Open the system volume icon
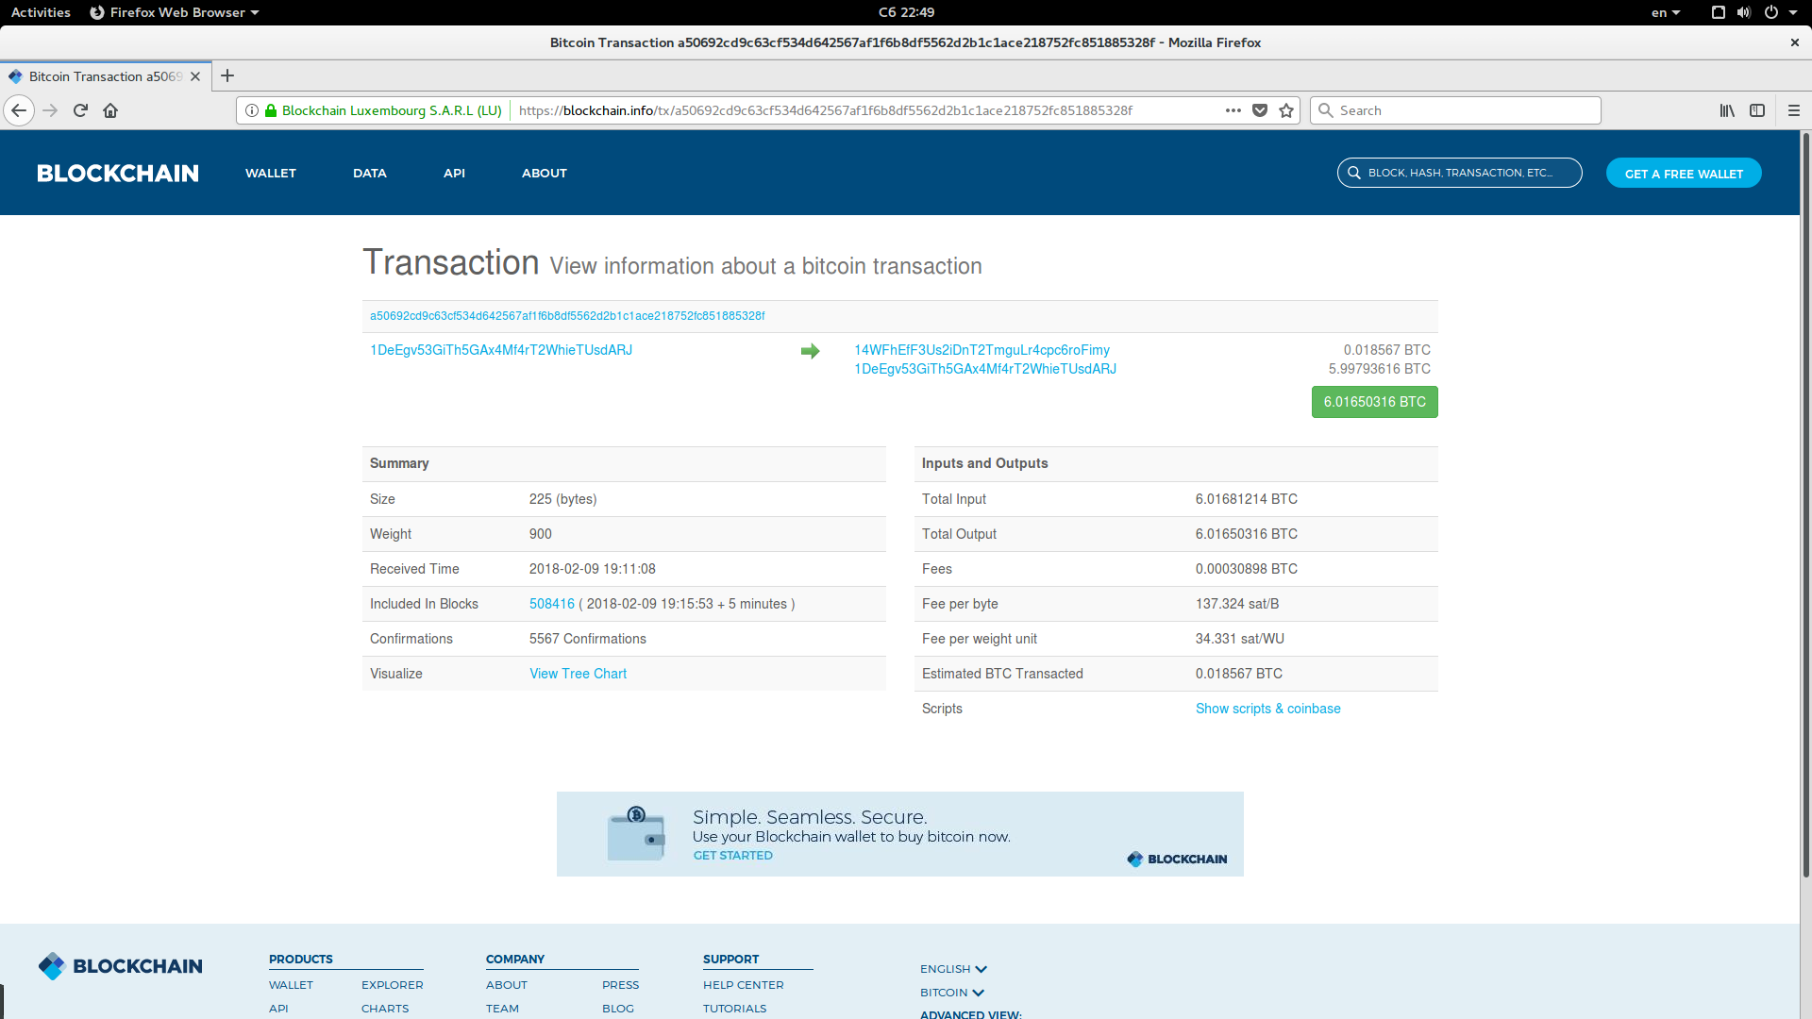Screen dimensions: 1812x1019 pyautogui.click(x=1744, y=12)
